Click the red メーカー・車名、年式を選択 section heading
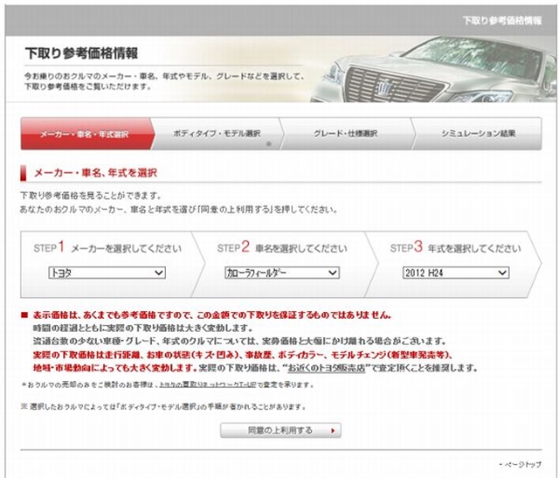559x478 pixels. [94, 172]
